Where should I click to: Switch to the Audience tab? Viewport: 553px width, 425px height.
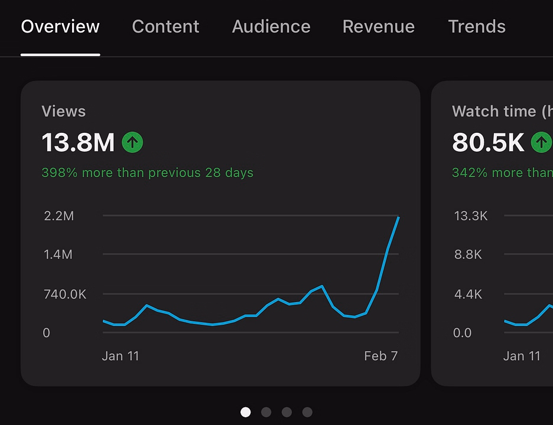tap(271, 27)
